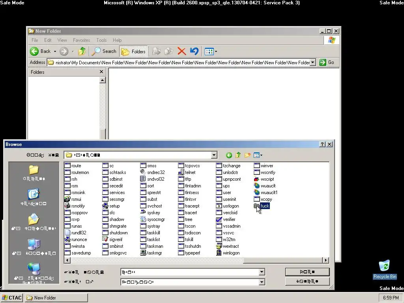Expand the File name combo box dropdown

coord(262,272)
